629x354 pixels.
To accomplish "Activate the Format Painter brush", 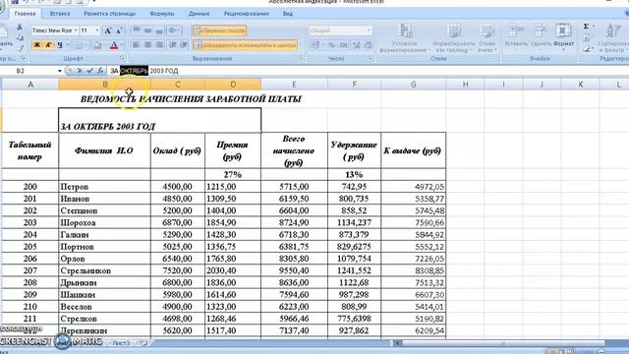I will point(20,48).
